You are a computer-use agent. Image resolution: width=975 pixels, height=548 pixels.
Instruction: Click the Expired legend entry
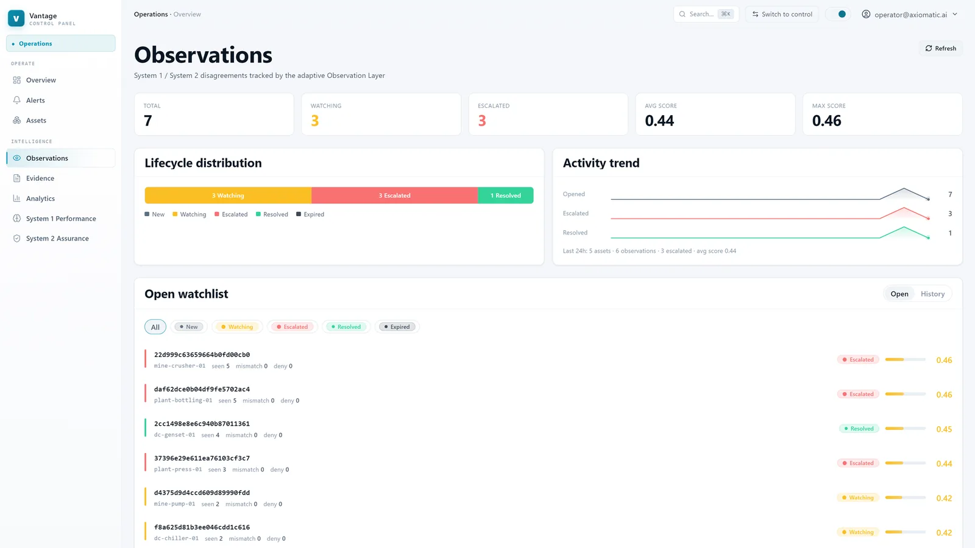click(x=310, y=214)
